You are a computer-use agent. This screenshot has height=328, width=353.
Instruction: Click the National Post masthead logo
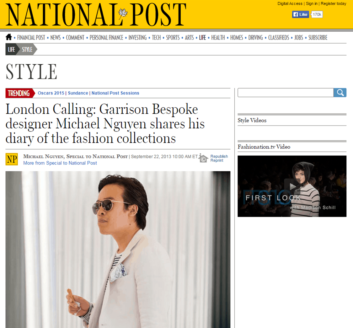coord(96,14)
